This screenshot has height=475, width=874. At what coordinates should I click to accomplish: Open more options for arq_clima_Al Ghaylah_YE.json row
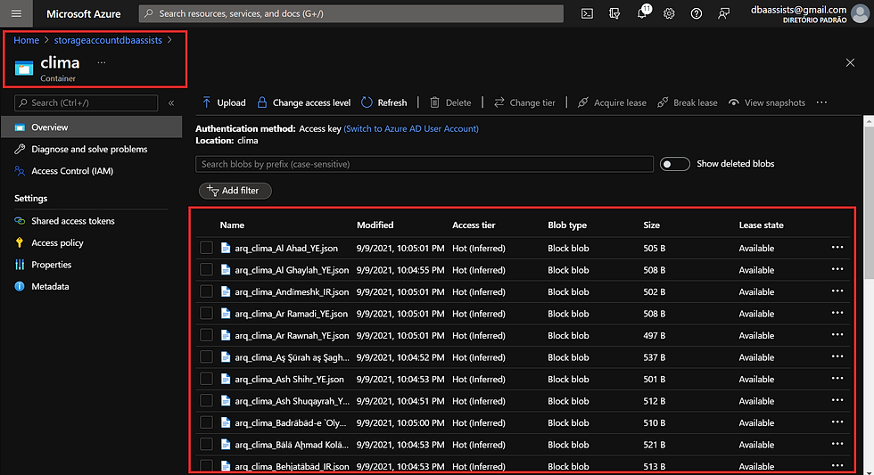[x=837, y=270]
